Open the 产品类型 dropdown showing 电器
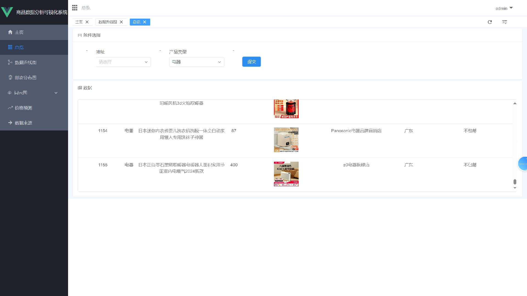This screenshot has width=527, height=296. 196,62
